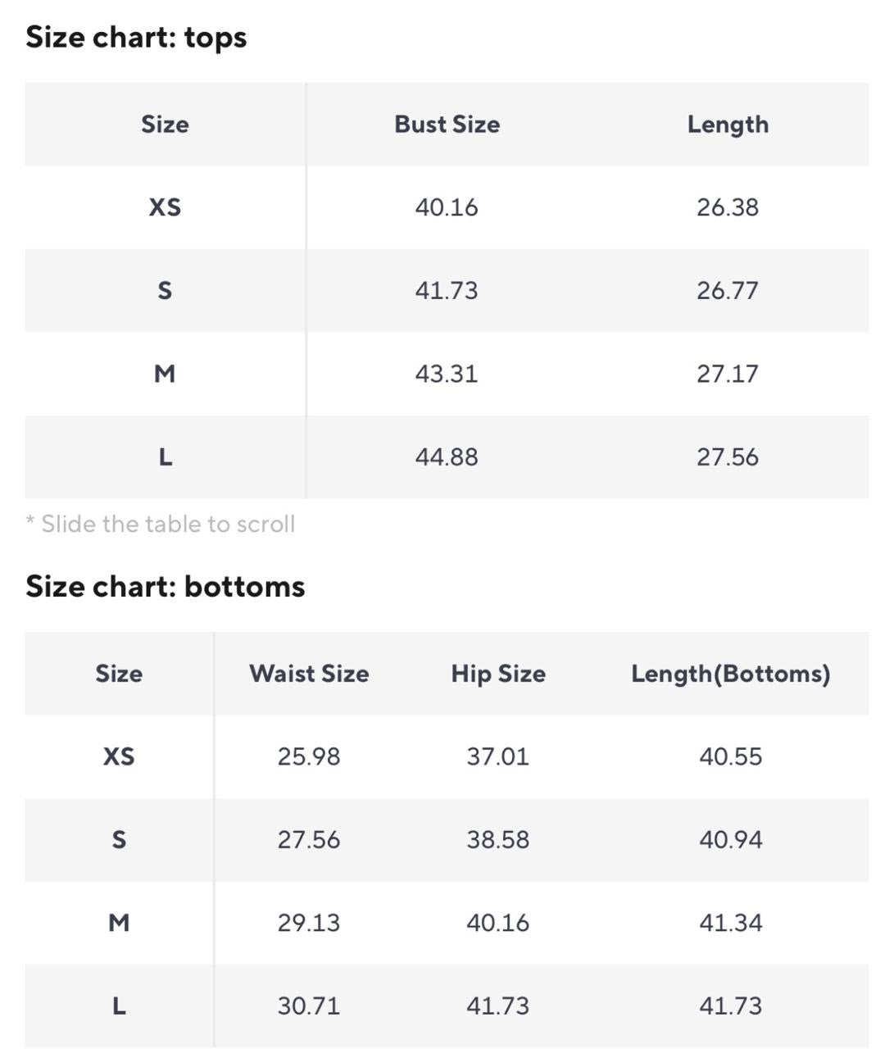Click the Length header in tops table
Screen dimensions: 894x1049
pos(728,125)
